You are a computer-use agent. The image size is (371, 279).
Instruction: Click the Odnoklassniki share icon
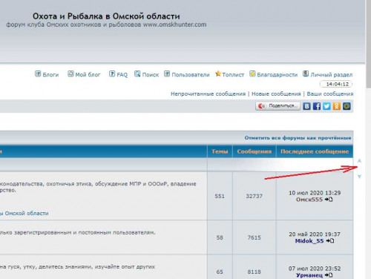pos(337,106)
